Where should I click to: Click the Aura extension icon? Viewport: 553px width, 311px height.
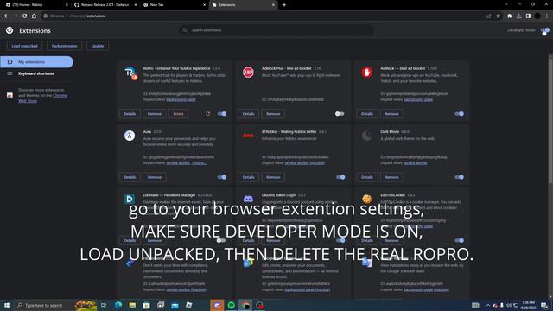pyautogui.click(x=130, y=136)
